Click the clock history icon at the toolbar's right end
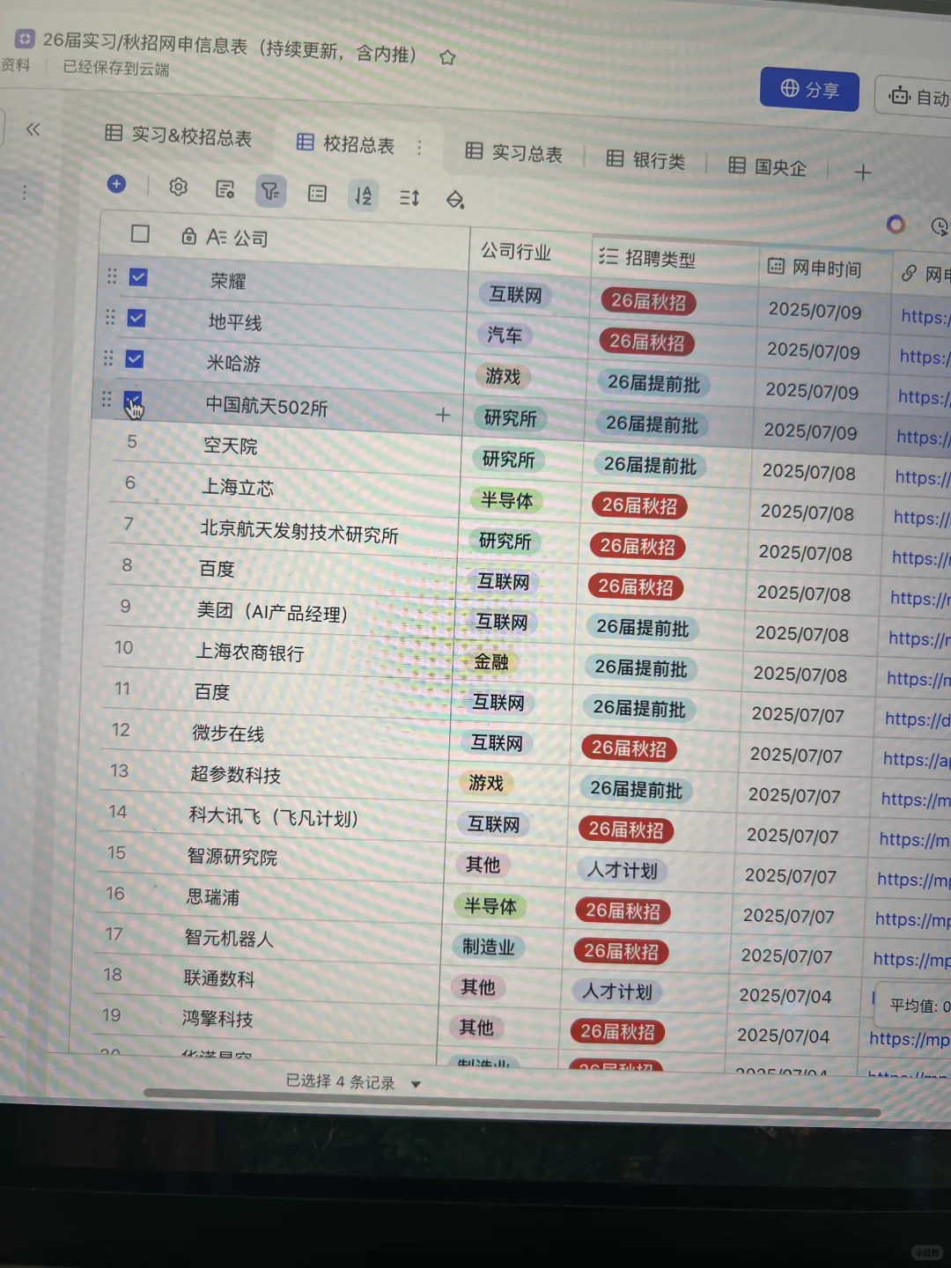The height and width of the screenshot is (1268, 951). 940,227
